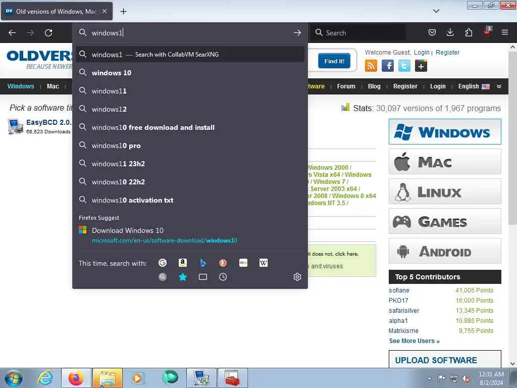Open the Blog navigation item
Screen dimensions: 517x388
point(374,86)
